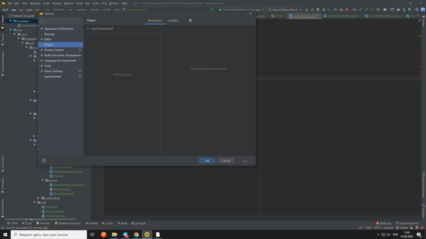Image resolution: width=426 pixels, height=239 pixels.
Task: Click the settings search input field
Action: 60,22
